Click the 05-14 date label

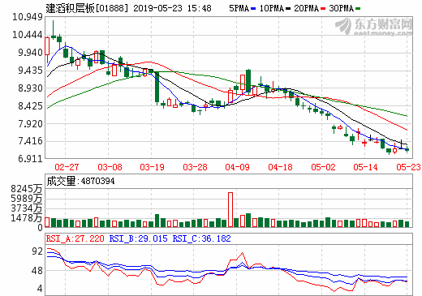(365, 167)
